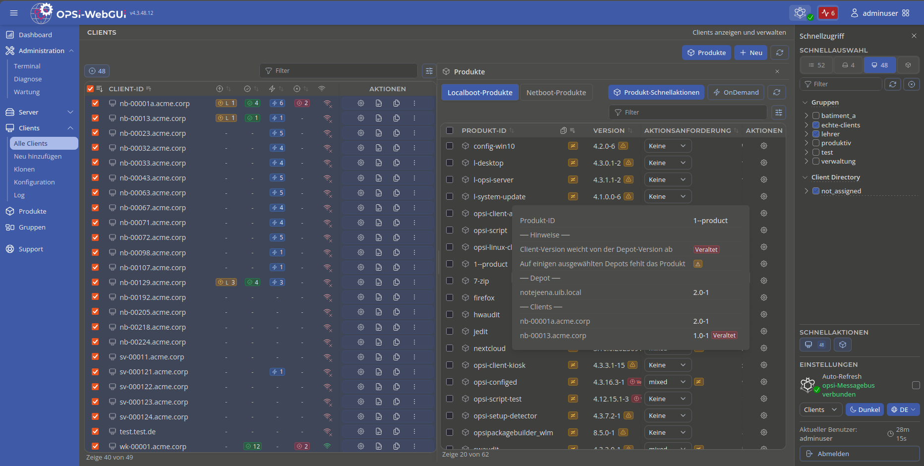Open the DE language dropdown
The height and width of the screenshot is (466, 924).
point(903,409)
